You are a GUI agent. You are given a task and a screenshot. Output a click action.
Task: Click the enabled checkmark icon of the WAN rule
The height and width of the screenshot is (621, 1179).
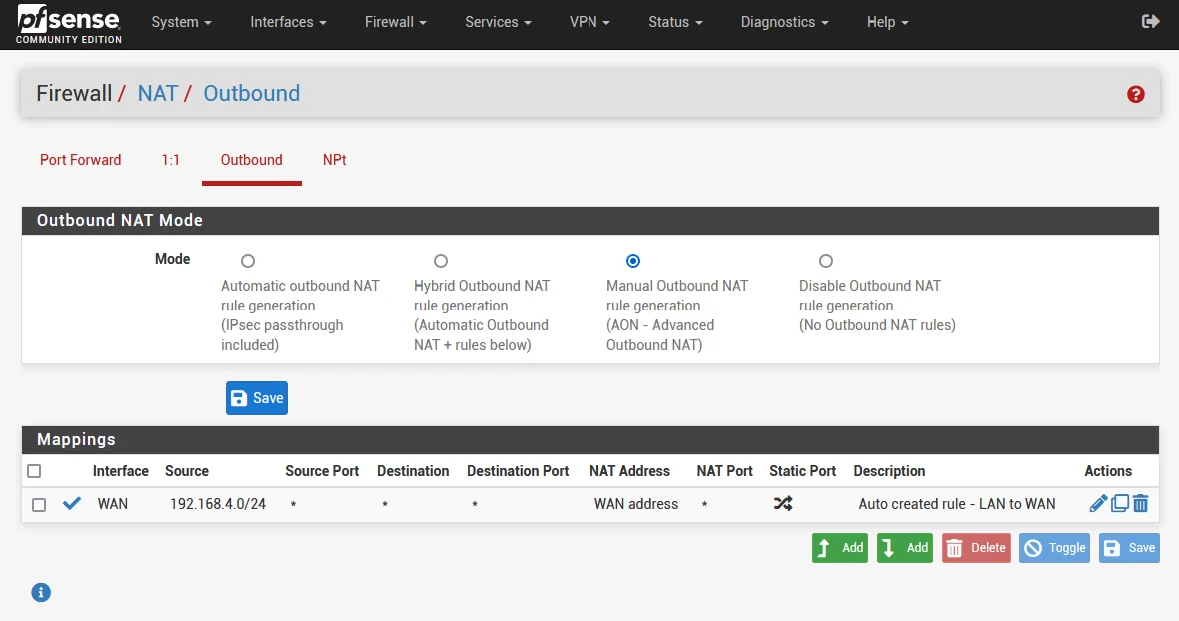point(72,504)
